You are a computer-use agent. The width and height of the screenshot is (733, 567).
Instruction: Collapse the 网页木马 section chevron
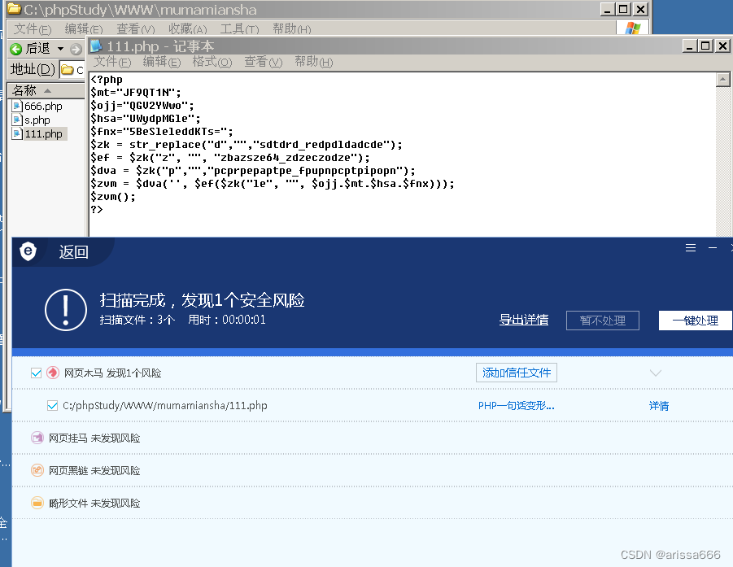click(656, 373)
